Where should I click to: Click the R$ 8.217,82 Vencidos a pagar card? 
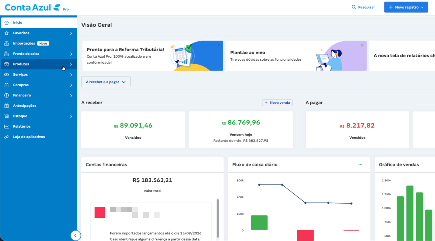point(357,130)
